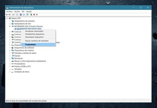This screenshot has height=108, width=157.
Task: Click the Entradas y salidas de audio icon
Action: 13,53
